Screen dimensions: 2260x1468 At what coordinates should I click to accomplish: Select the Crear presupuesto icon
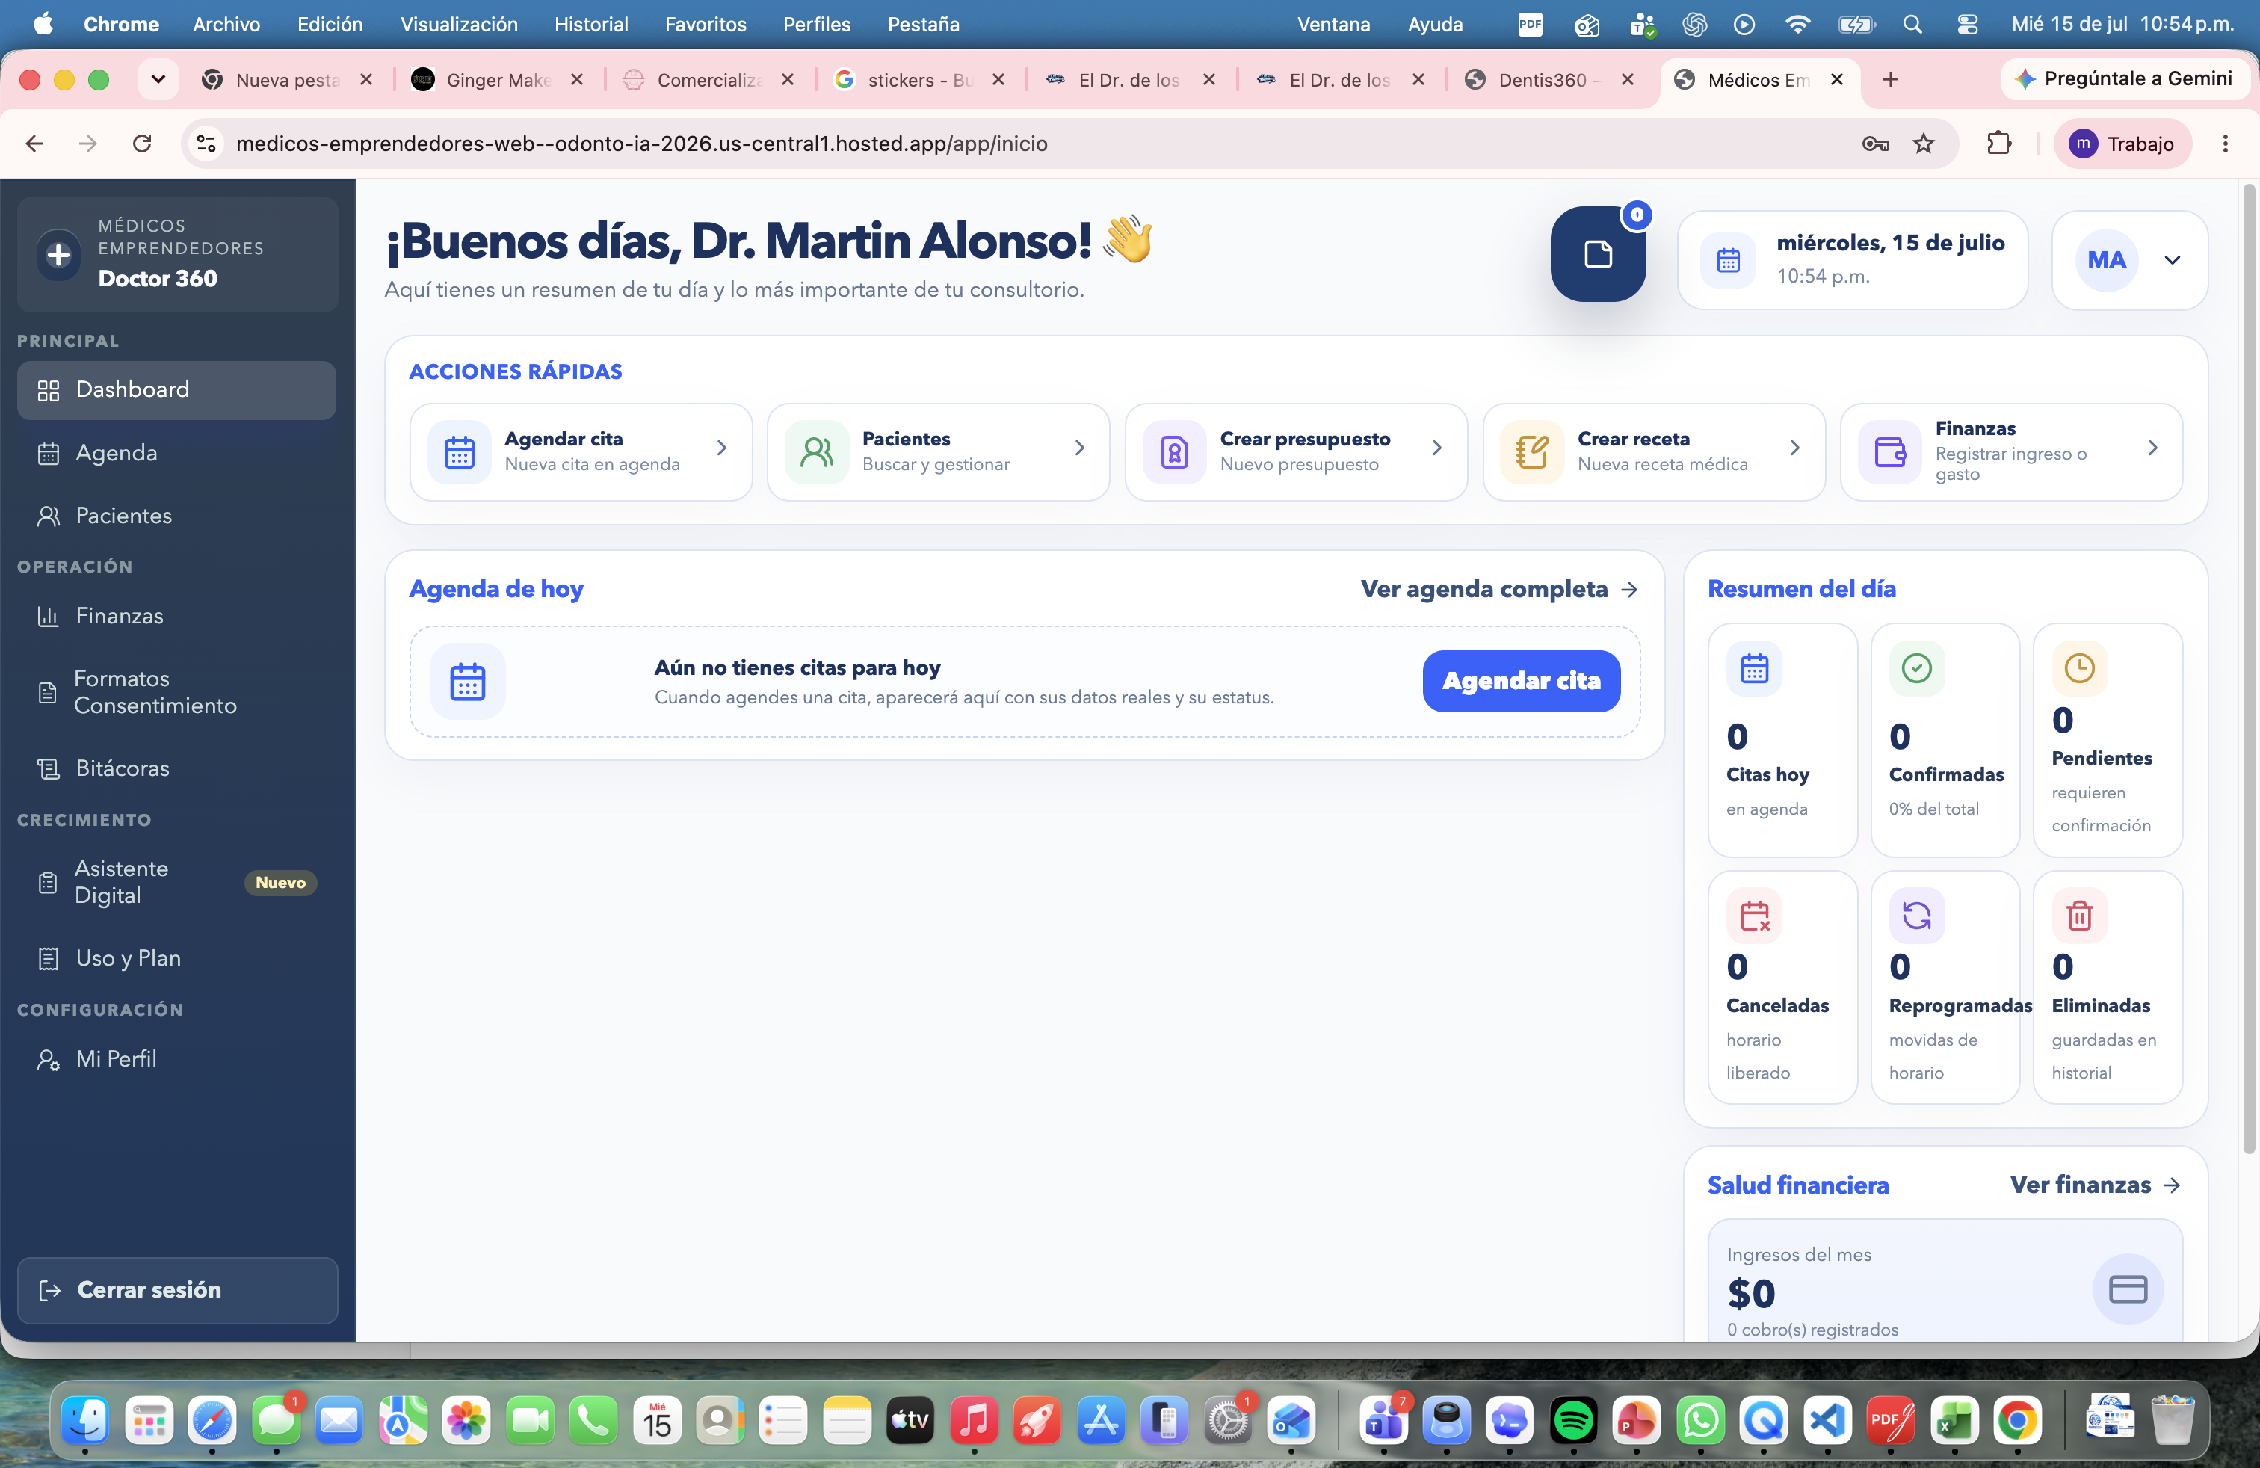[x=1175, y=452]
